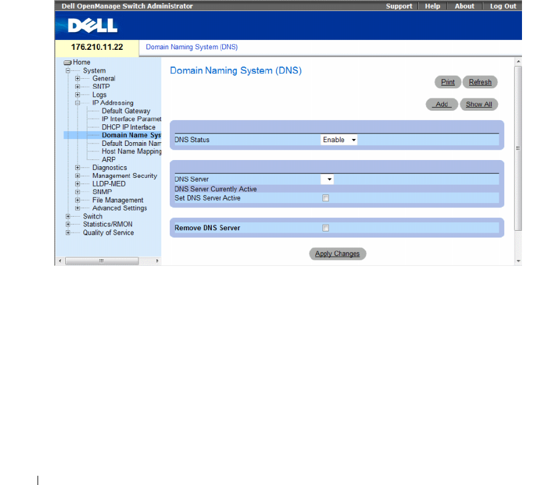The height and width of the screenshot is (485, 554).
Task: Click the Log Out menu item
Action: [503, 6]
